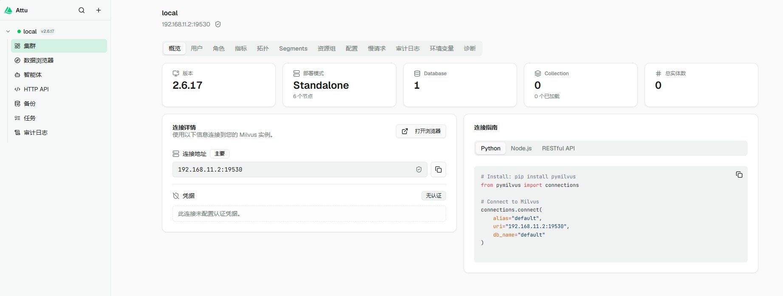Click the 连接详情 heading
Screen dimensions: 783x296
point(184,127)
